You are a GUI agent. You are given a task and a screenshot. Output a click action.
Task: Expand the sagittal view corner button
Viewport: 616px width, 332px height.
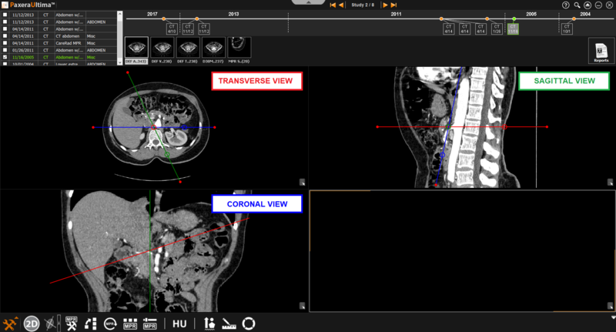click(x=609, y=182)
